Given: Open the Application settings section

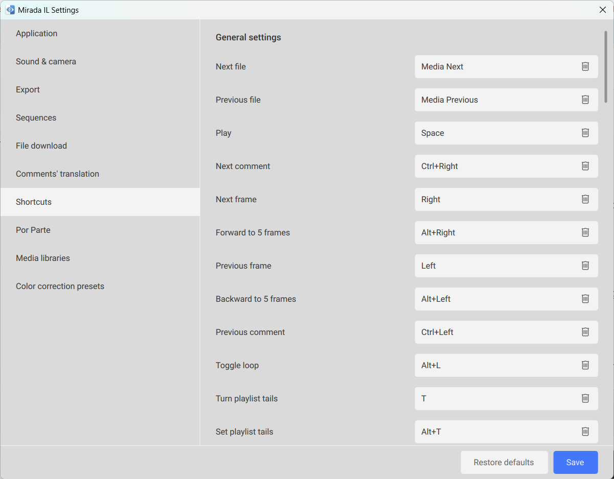Looking at the screenshot, I should [100, 34].
